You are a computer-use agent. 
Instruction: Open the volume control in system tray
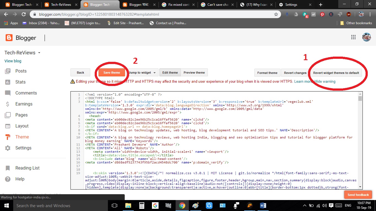click(325, 206)
